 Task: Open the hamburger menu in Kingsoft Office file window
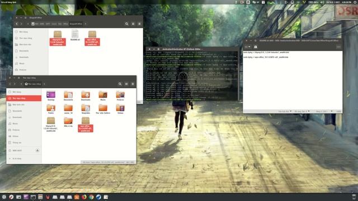tap(139, 23)
